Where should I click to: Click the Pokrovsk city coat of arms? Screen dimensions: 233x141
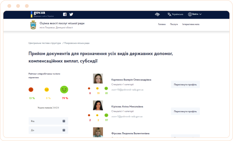(x=33, y=25)
